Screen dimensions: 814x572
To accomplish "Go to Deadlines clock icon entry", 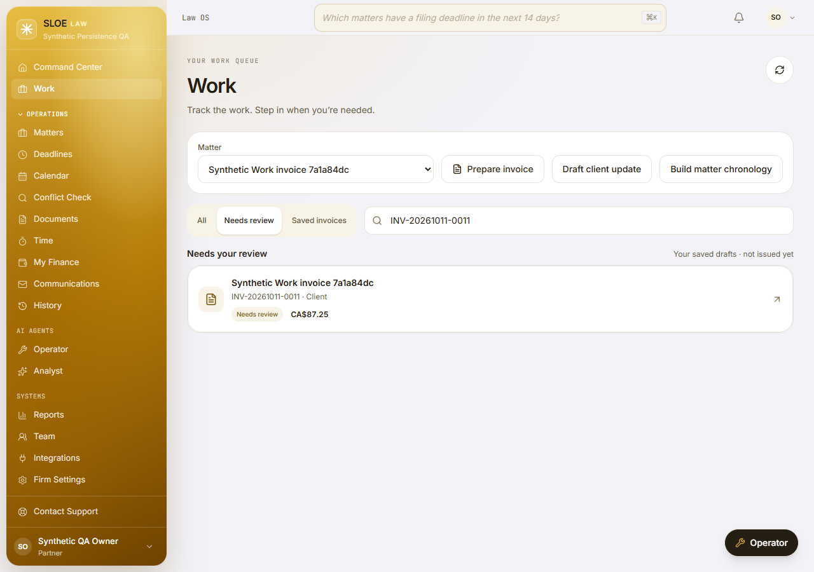I will pos(86,154).
